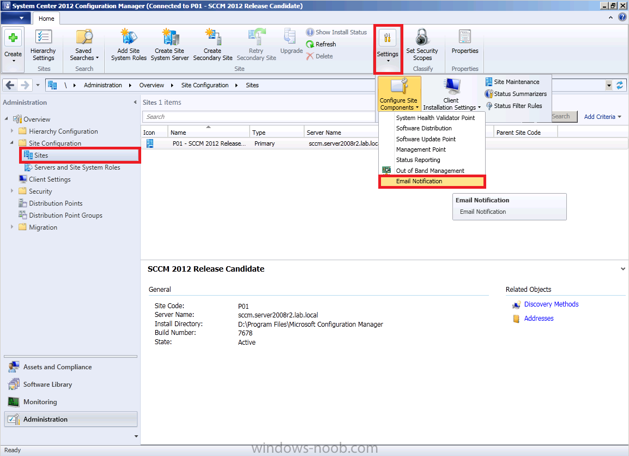Sort the list by Name column

(x=208, y=133)
